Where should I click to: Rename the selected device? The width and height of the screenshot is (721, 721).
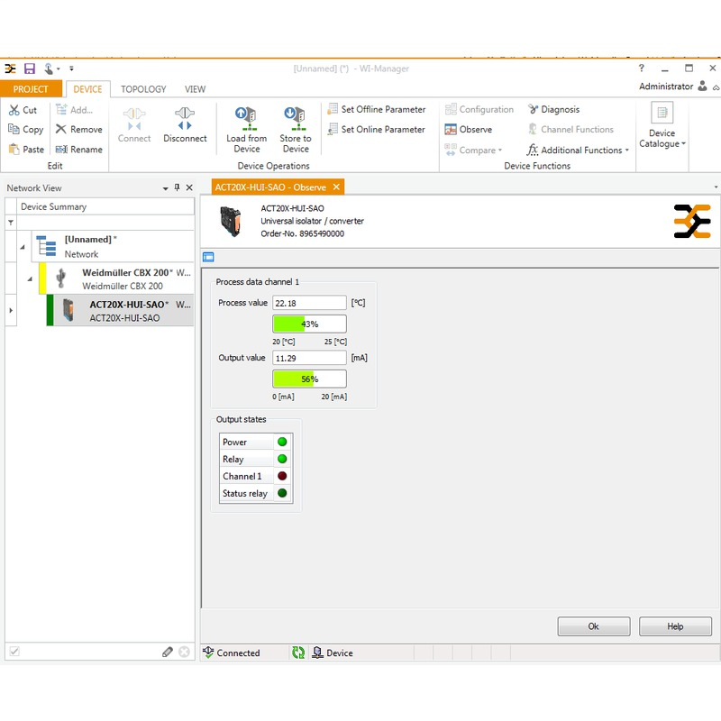[78, 150]
